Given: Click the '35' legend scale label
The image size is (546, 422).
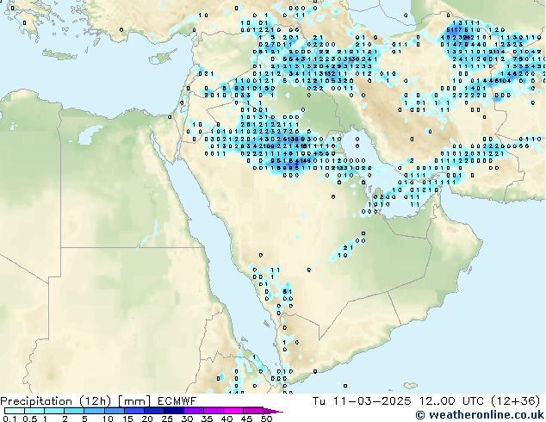Looking at the screenshot, I should pyautogui.click(x=207, y=419).
